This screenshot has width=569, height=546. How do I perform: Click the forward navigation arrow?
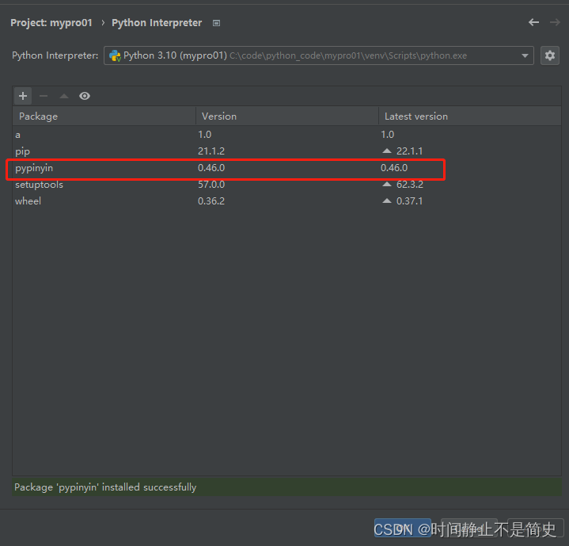click(x=555, y=23)
